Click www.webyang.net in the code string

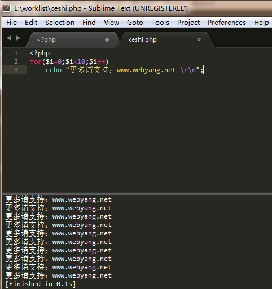click(x=146, y=70)
